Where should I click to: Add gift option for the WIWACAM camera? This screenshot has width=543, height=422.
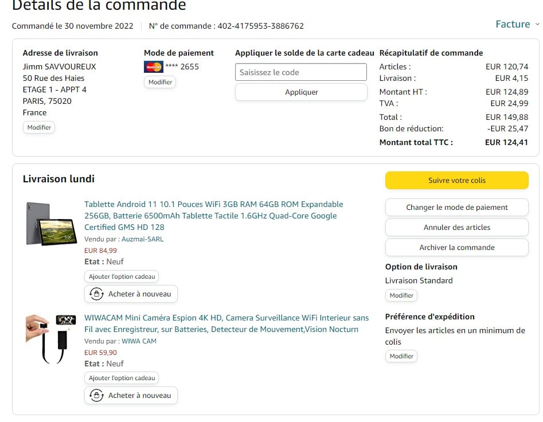(122, 378)
